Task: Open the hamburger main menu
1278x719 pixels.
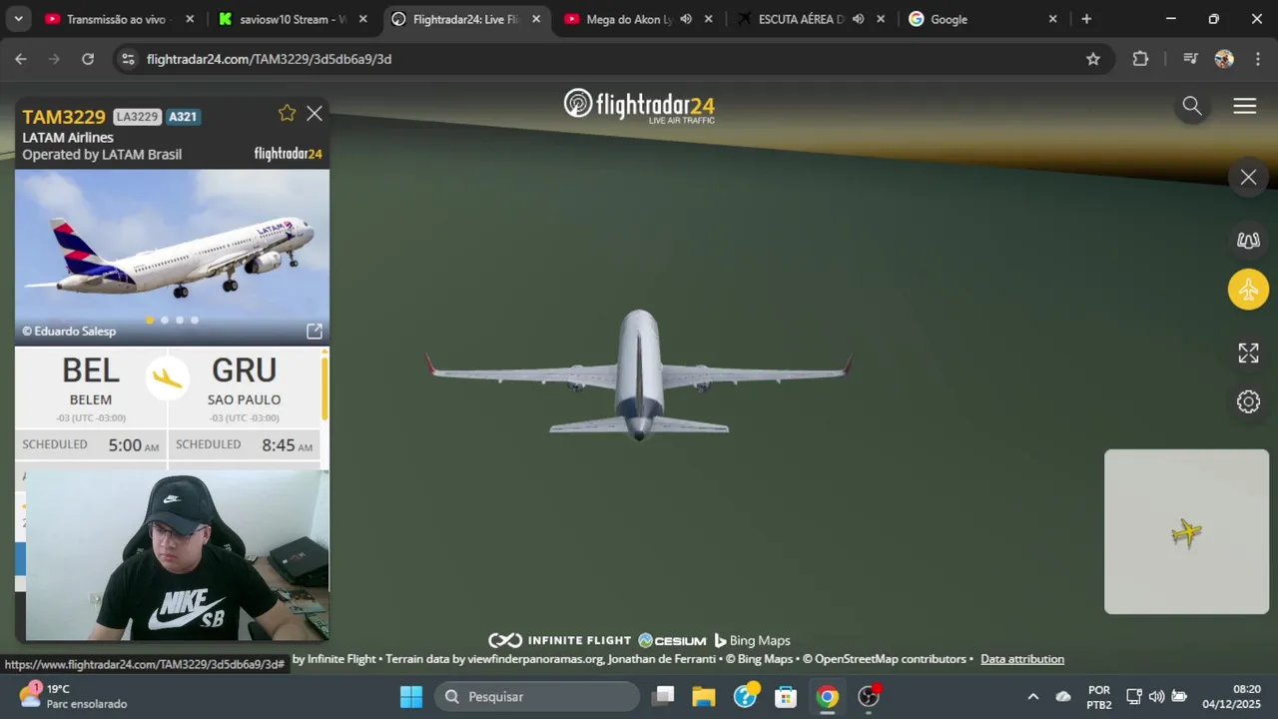Action: (1244, 106)
